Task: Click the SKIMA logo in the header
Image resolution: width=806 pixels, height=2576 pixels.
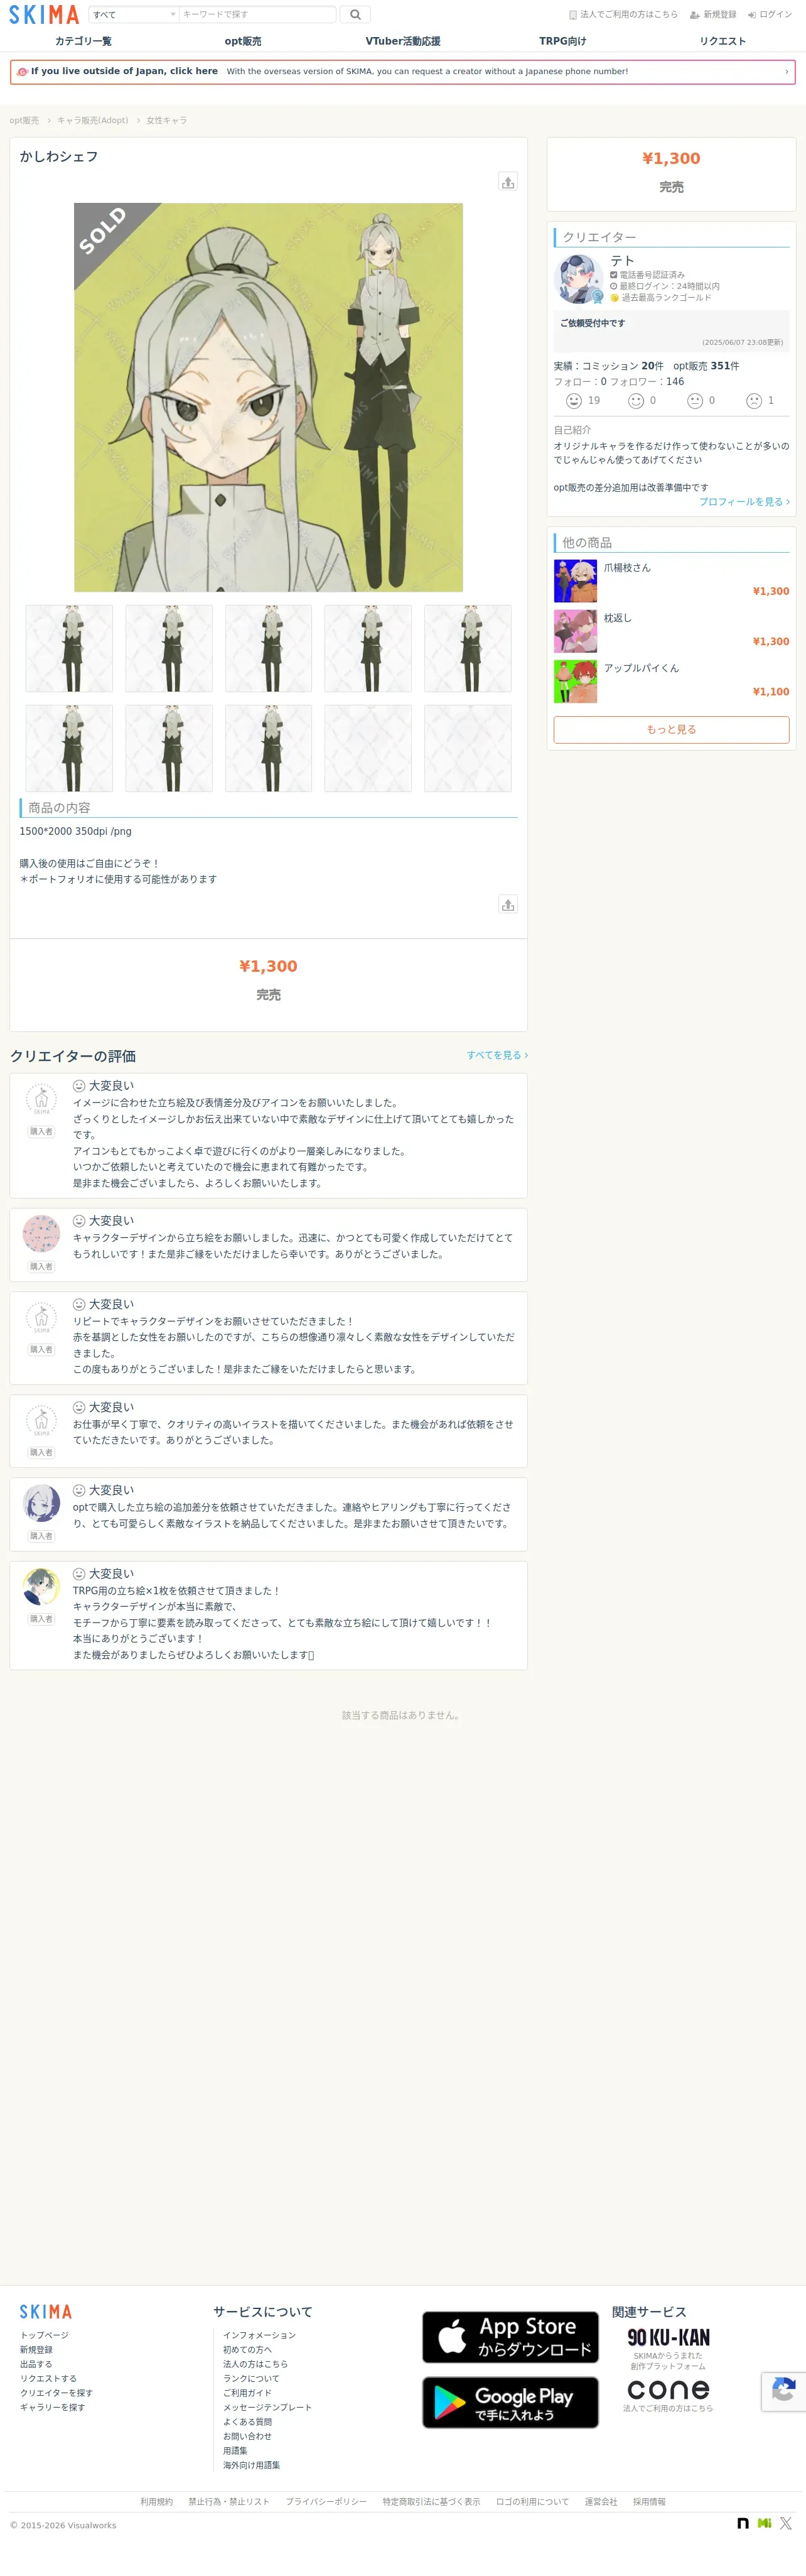Action: tap(44, 14)
